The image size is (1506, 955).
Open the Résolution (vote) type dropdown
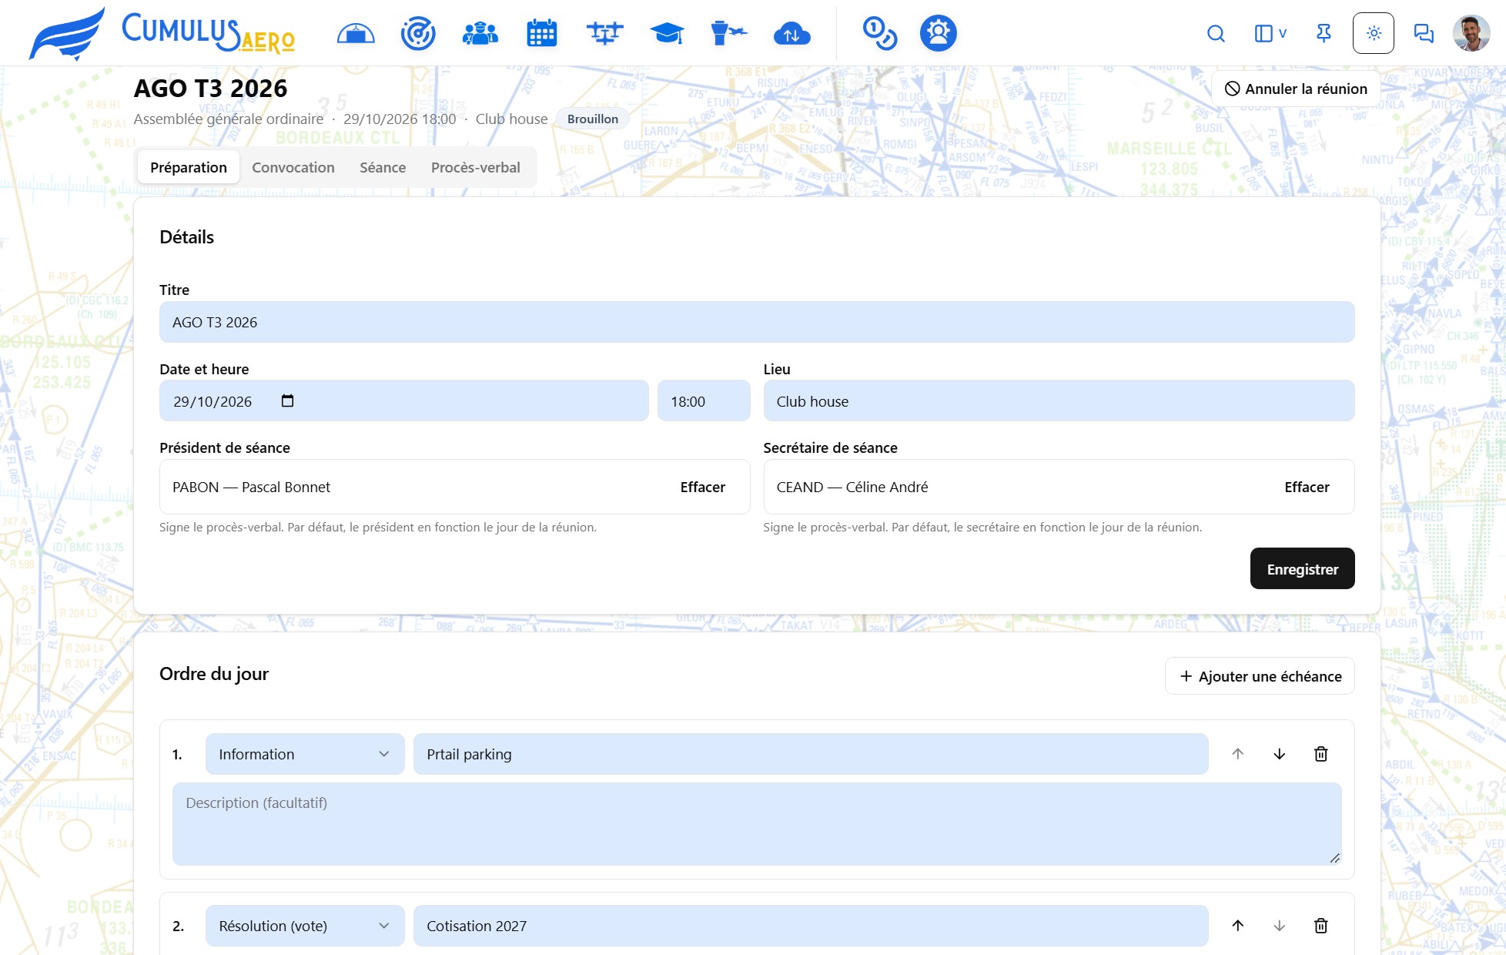pos(305,926)
